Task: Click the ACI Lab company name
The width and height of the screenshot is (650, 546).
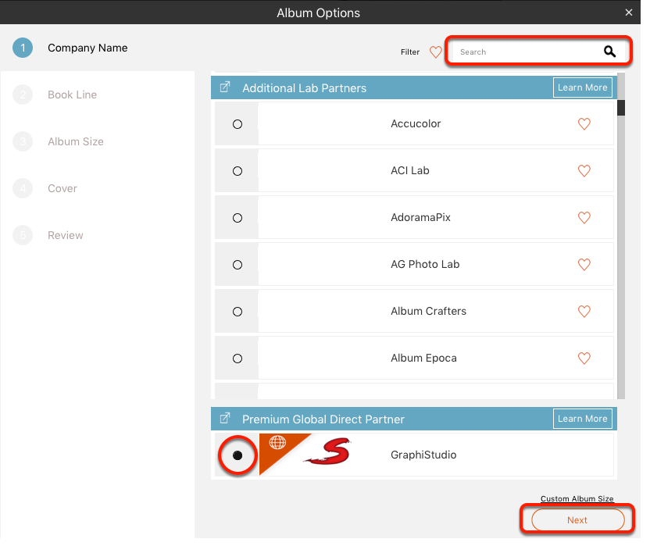Action: (410, 170)
